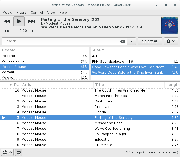Select the song Dashboard
Image resolution: width=180 pixels, height=157 pixels.
[90, 101]
